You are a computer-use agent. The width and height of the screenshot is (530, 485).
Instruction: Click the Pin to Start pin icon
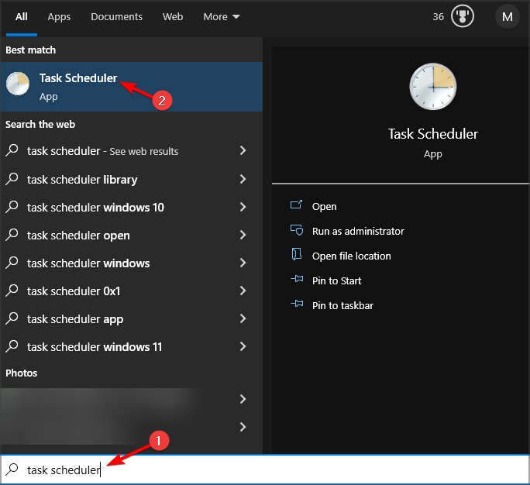tap(296, 280)
